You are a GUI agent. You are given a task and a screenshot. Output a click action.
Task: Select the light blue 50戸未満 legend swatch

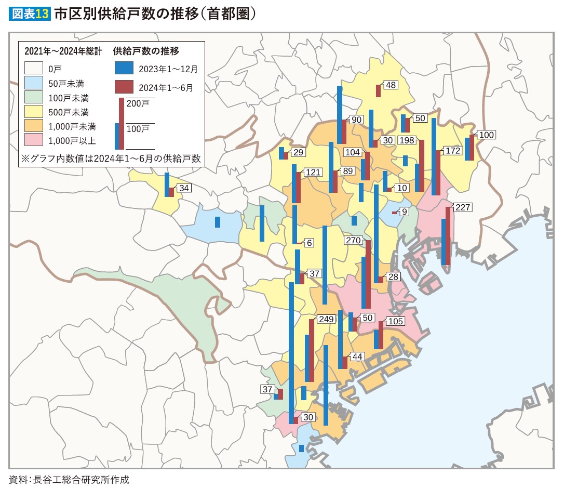click(34, 83)
